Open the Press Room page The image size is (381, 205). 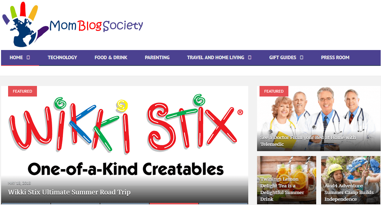(x=335, y=58)
